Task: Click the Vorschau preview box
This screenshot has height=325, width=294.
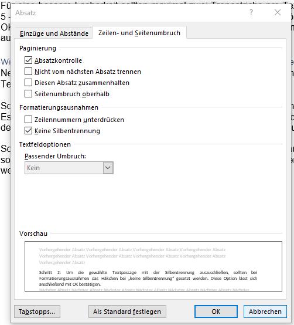Action: pos(153,266)
